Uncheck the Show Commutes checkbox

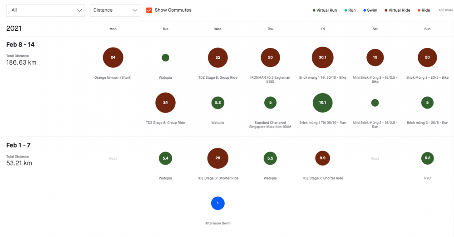(149, 10)
